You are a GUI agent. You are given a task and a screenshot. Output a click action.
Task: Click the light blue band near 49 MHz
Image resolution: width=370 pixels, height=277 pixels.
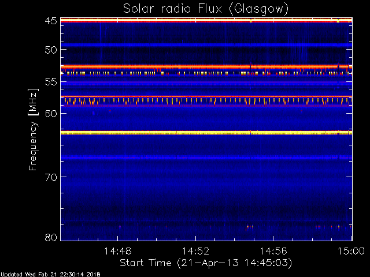[206, 45]
